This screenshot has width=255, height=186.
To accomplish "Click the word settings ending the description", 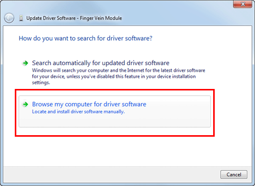I will pos(41,83).
